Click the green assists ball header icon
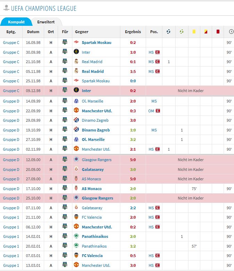The height and width of the screenshot is (271, 234). pos(181,32)
